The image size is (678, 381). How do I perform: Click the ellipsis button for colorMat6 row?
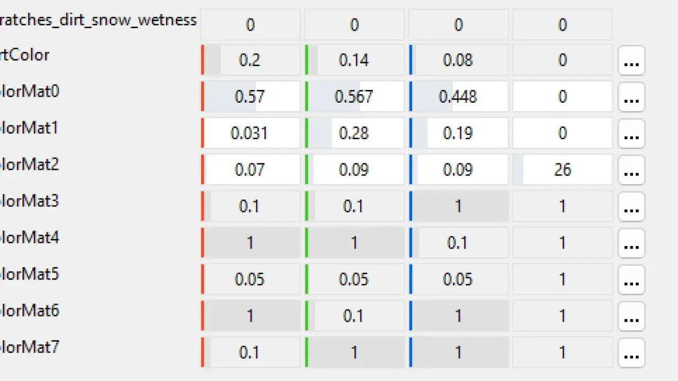631,316
